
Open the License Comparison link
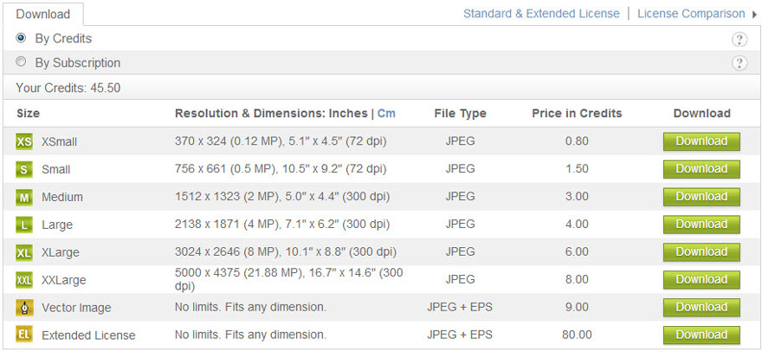(x=691, y=14)
